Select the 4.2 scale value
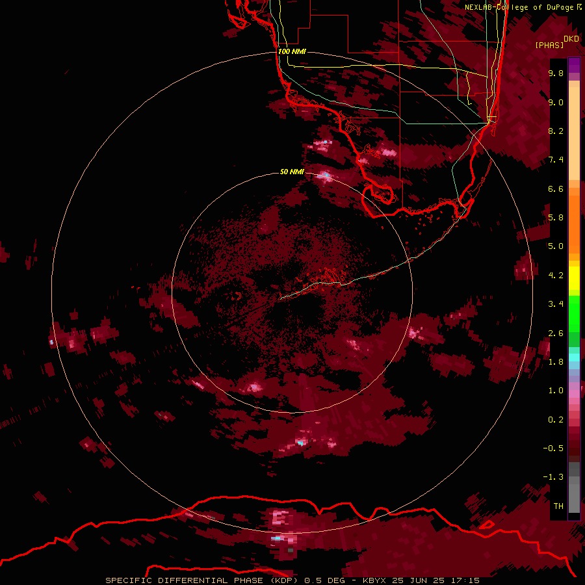This screenshot has width=585, height=585. pos(556,276)
